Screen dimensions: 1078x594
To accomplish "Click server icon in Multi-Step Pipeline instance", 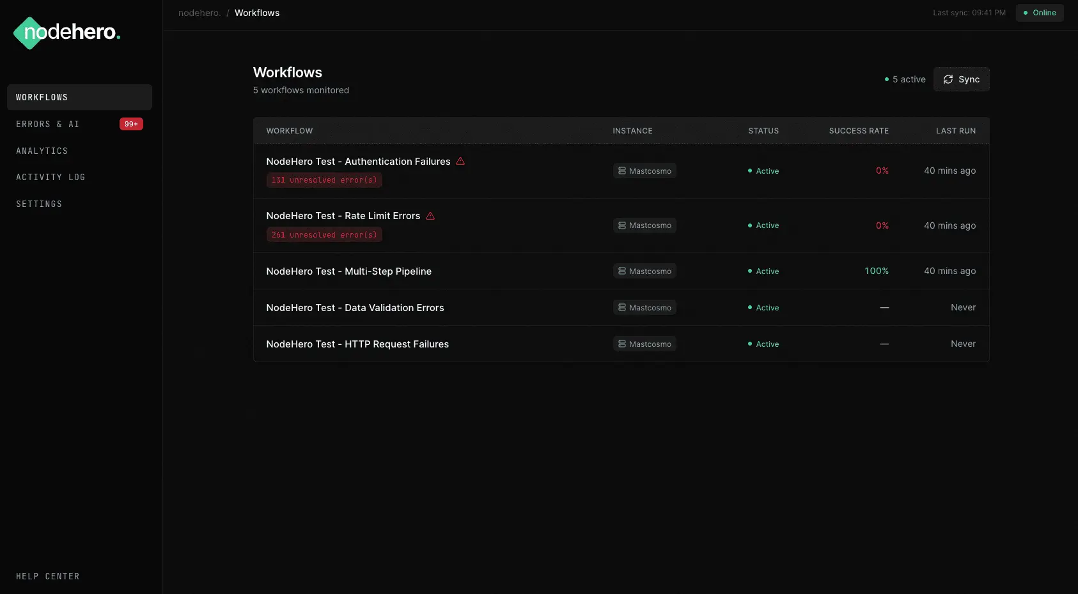I will [x=622, y=271].
